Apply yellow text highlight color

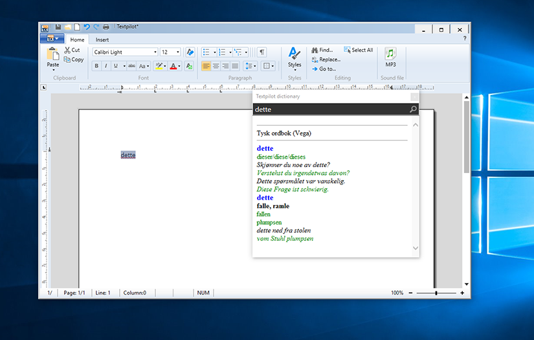159,66
